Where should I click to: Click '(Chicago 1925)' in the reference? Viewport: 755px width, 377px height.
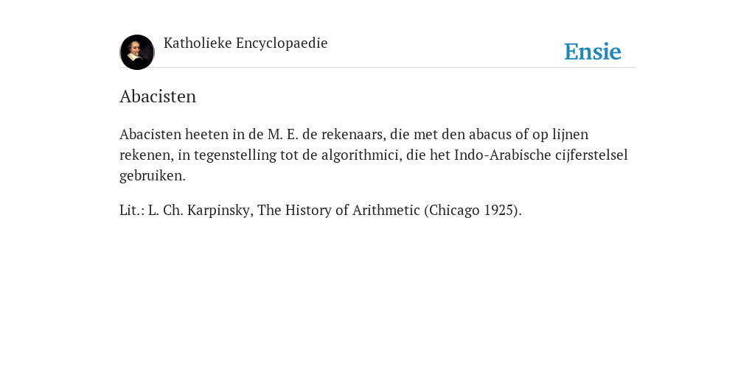click(x=473, y=210)
